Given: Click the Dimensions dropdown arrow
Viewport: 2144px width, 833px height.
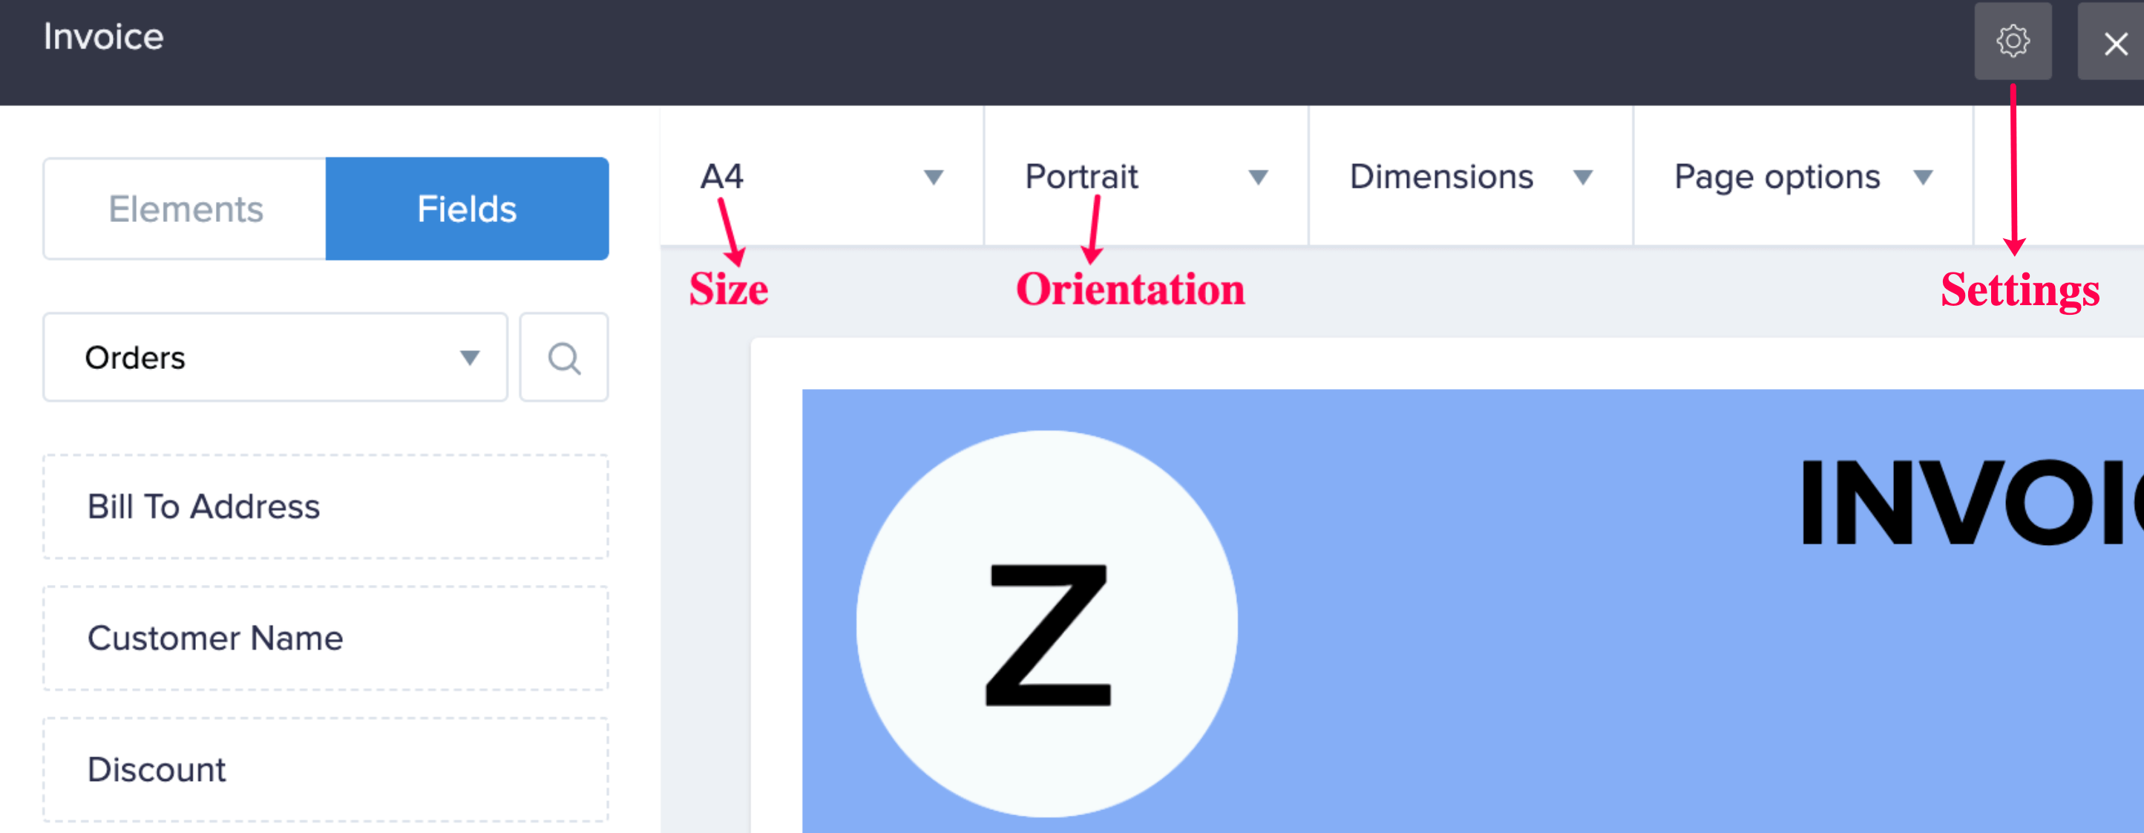Looking at the screenshot, I should click(x=1582, y=177).
